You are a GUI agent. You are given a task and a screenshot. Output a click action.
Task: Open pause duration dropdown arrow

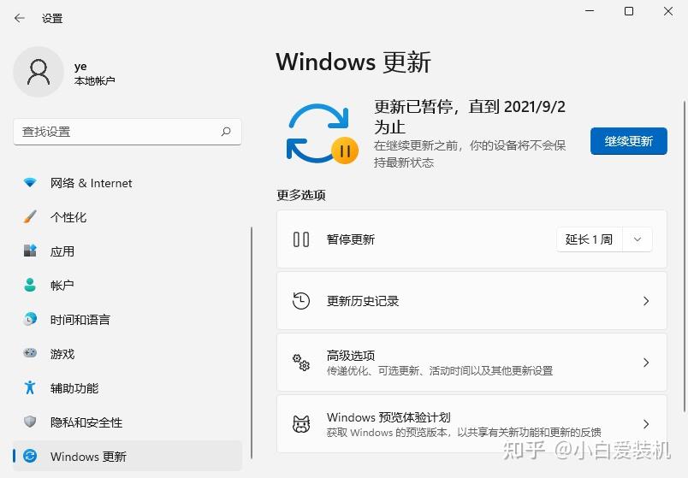click(638, 239)
